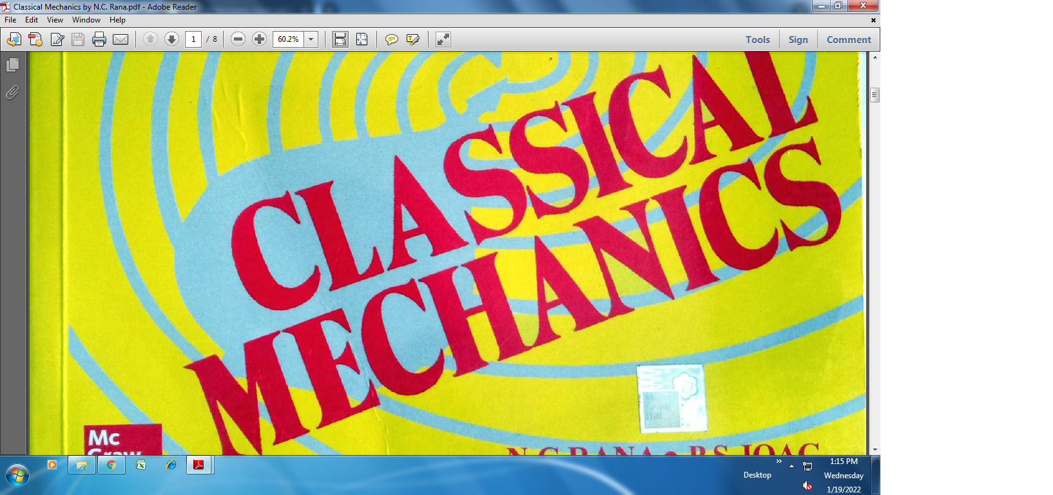Click the scroll up arrow on scrollbar

coord(874,57)
